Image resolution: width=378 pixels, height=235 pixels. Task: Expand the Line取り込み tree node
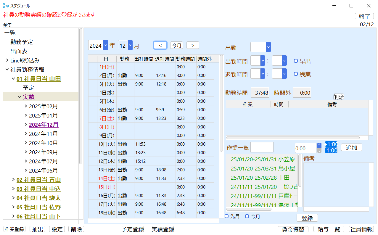point(7,60)
